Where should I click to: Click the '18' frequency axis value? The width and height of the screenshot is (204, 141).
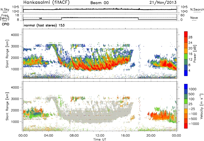tap(17, 15)
